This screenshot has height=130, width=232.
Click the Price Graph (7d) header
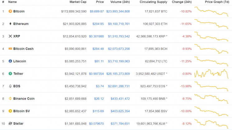[217, 2]
